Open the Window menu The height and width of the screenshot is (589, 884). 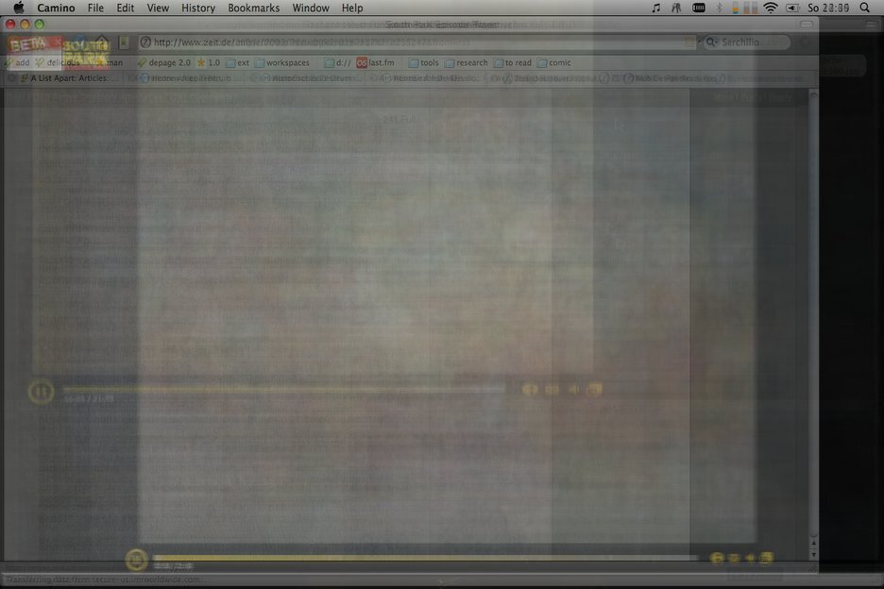click(311, 8)
